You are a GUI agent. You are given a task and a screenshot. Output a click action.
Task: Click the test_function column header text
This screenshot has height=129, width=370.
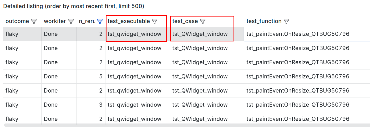[x=264, y=21]
